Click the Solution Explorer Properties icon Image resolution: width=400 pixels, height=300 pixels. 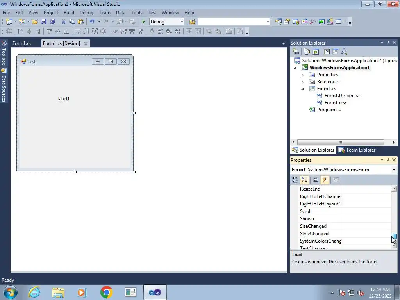(x=296, y=52)
